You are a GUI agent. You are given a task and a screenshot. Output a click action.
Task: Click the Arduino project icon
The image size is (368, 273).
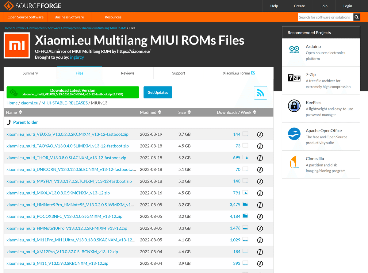[294, 50]
